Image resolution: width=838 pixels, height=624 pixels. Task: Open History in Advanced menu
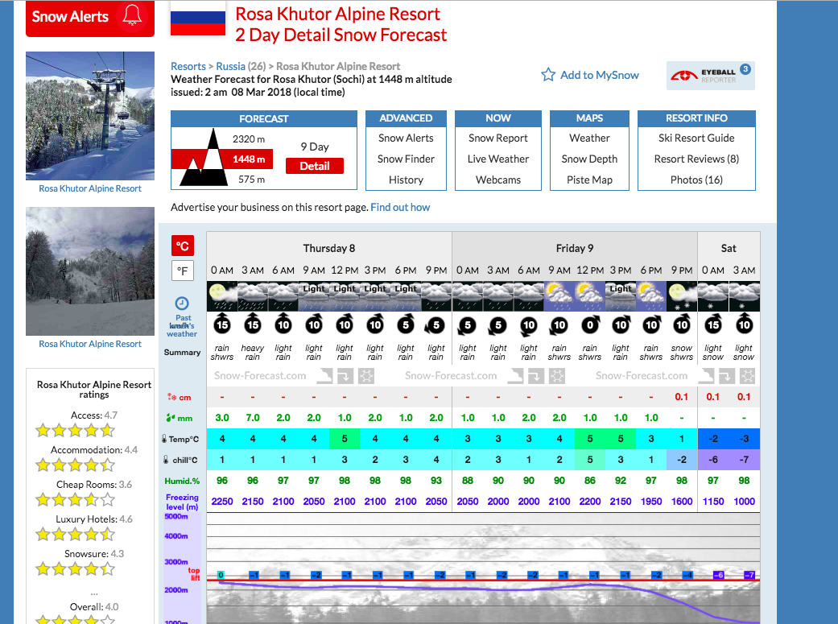point(406,180)
